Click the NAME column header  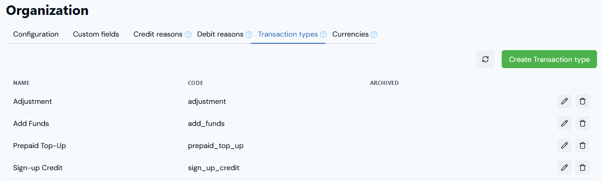point(21,83)
